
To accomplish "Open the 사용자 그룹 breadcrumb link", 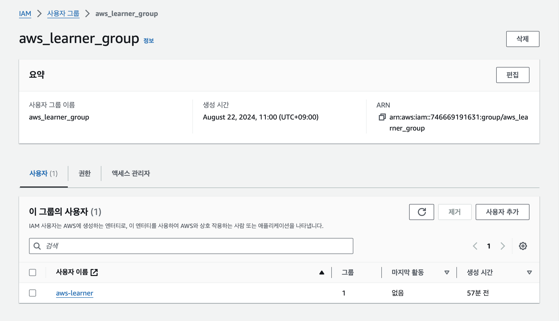I will point(63,13).
